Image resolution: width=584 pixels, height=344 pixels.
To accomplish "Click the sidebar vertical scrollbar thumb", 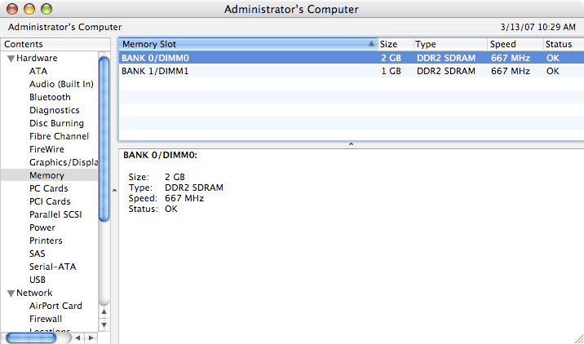I will tap(104, 137).
